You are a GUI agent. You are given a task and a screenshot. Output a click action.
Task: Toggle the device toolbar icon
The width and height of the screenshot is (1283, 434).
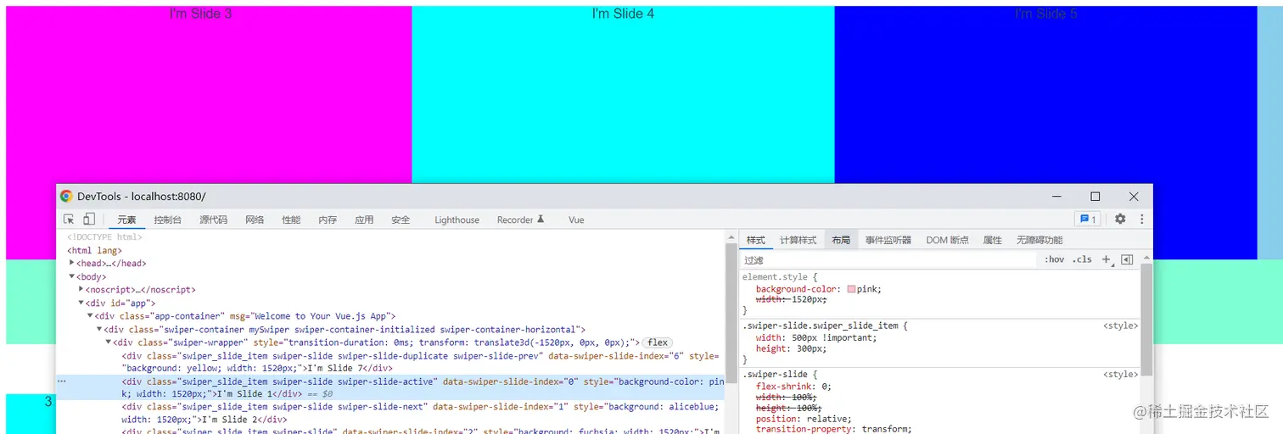coord(89,220)
